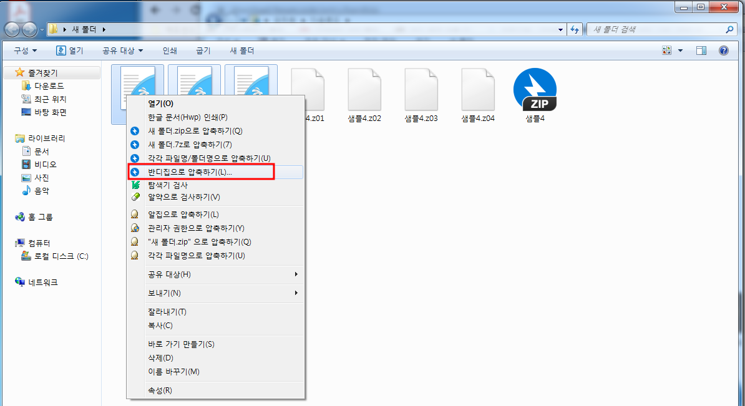This screenshot has width=745, height=406.
Task: Click the 새 폴더 toolbar button
Action: tap(241, 51)
